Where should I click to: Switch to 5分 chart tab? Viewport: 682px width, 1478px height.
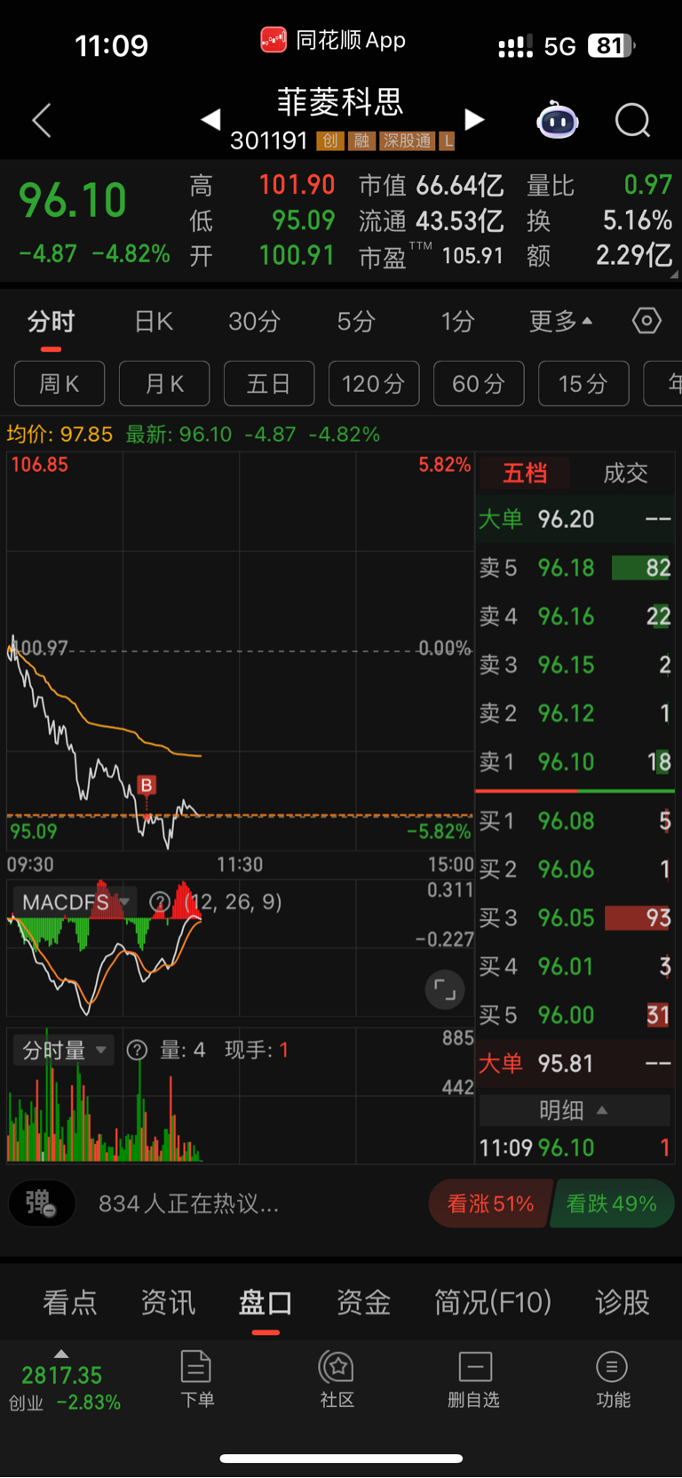(356, 321)
